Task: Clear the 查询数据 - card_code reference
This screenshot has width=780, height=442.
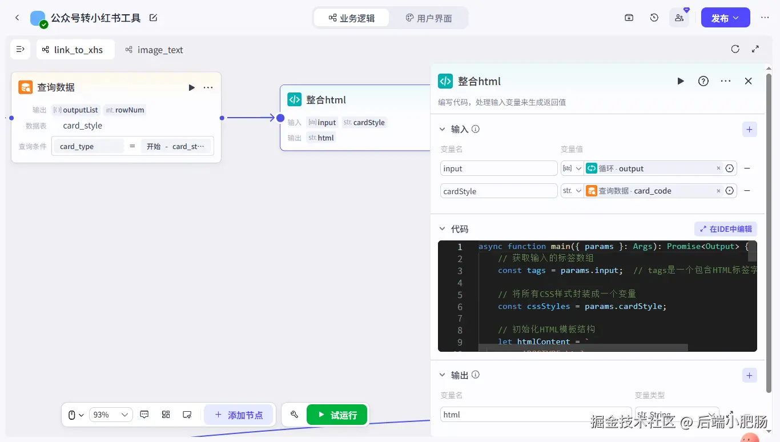Action: point(718,191)
